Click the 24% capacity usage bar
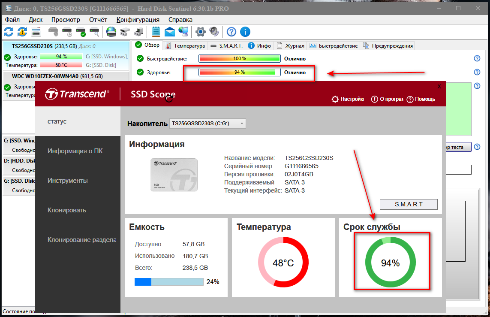Screen dimensions: 490x317 point(169,282)
